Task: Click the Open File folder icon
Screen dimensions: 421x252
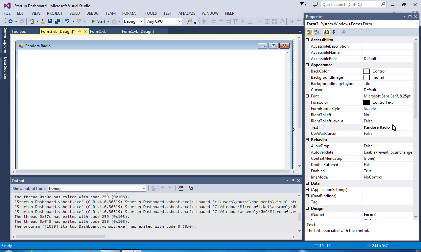Action: (43, 21)
